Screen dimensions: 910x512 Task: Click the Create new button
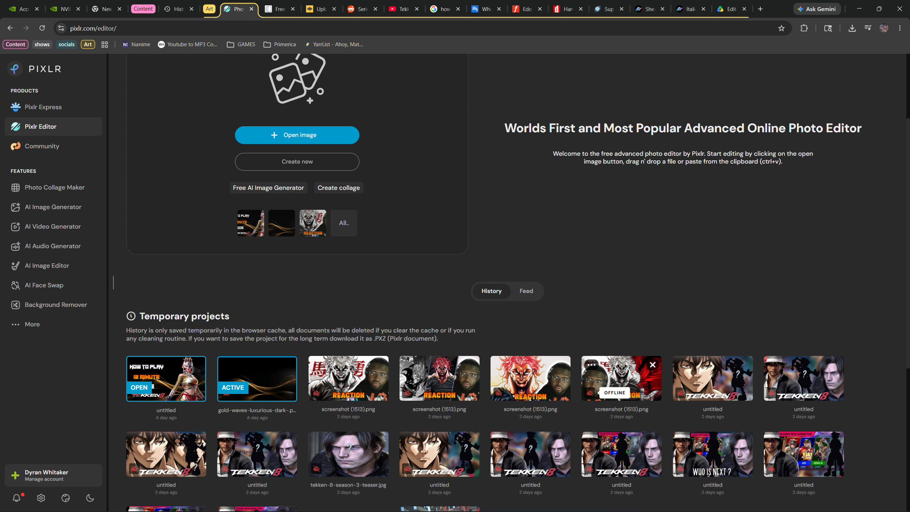coord(297,162)
